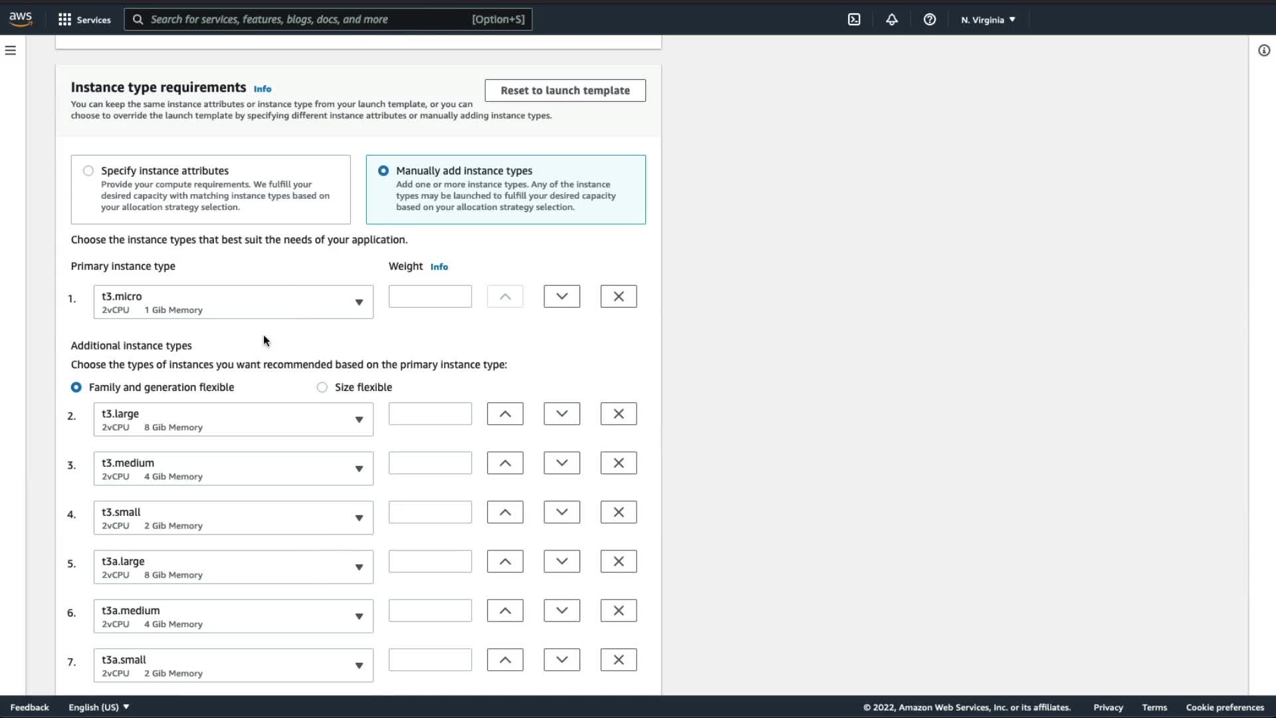Click the weight field for t3.small
Image resolution: width=1276 pixels, height=718 pixels.
coord(430,512)
